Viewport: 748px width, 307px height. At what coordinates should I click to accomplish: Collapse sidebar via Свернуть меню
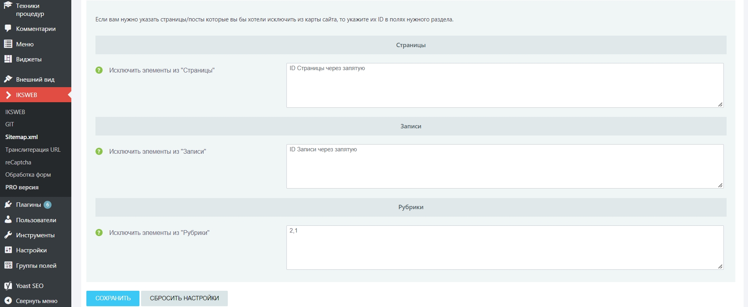coord(36,301)
